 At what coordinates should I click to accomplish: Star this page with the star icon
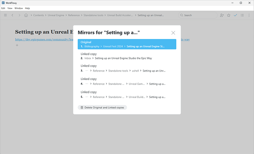pyautogui.click(x=229, y=15)
